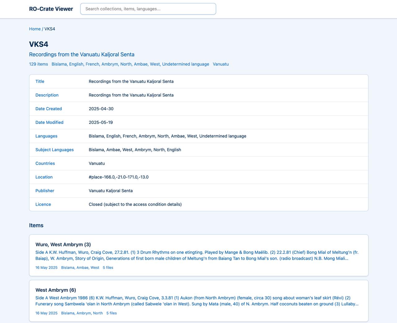Select the Date Created row label
The height and width of the screenshot is (323, 397).
click(x=48, y=109)
